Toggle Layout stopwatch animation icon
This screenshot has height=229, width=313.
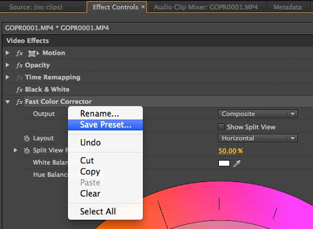27,138
